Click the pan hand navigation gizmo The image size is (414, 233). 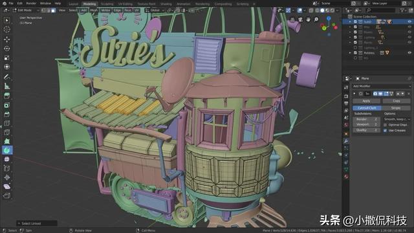pos(308,19)
